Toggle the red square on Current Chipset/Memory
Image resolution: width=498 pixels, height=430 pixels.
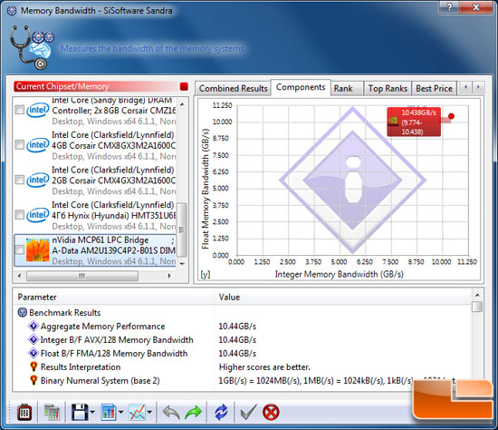[x=184, y=86]
